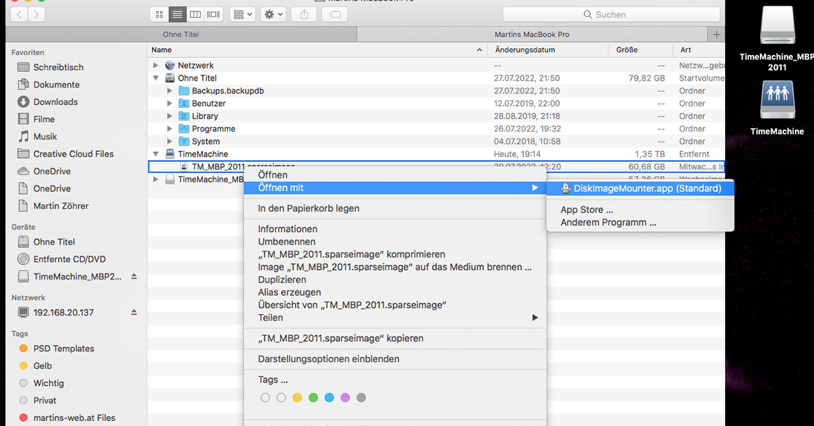Choose Öffnen in context menu
Image resolution: width=814 pixels, height=426 pixels.
coord(395,175)
